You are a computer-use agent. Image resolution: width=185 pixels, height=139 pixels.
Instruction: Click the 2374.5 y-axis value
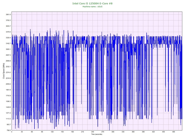[8, 73]
